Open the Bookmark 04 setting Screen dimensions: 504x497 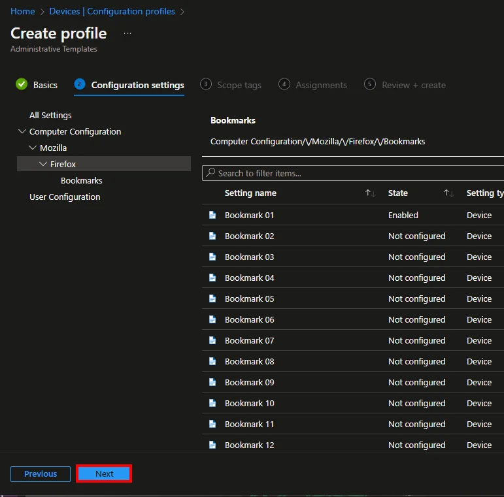click(250, 278)
